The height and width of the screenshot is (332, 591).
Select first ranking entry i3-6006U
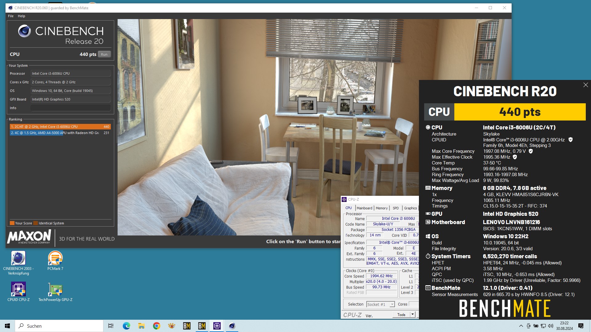point(60,127)
